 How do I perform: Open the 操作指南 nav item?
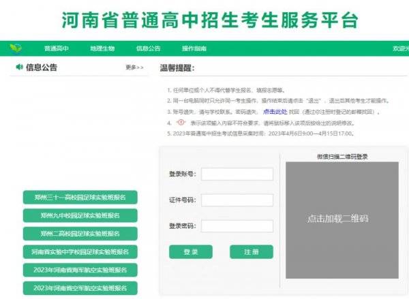tap(194, 48)
